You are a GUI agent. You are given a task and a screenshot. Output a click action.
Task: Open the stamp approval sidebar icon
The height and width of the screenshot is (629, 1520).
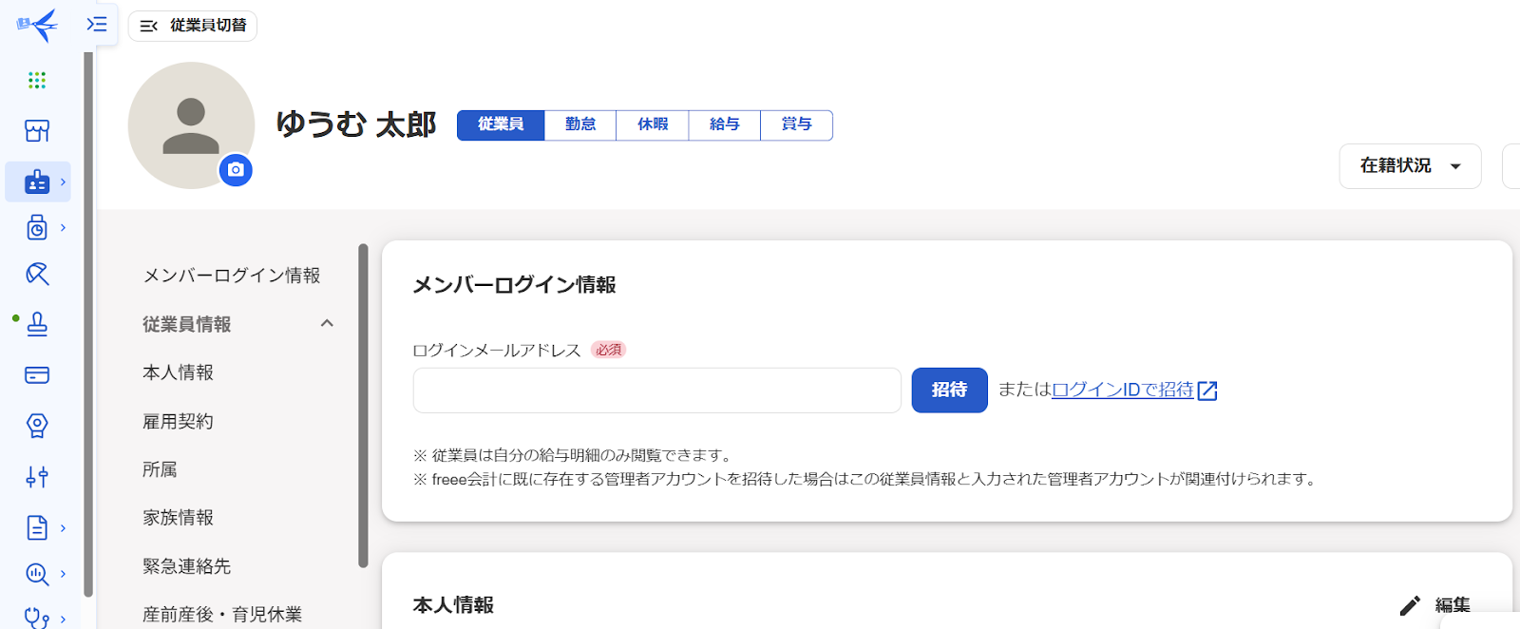37,324
